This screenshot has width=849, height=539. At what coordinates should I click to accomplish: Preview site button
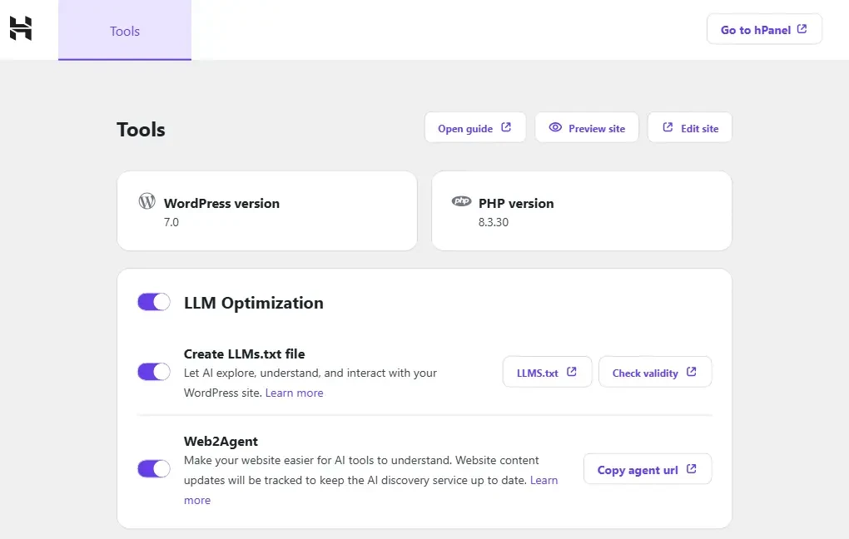587,128
